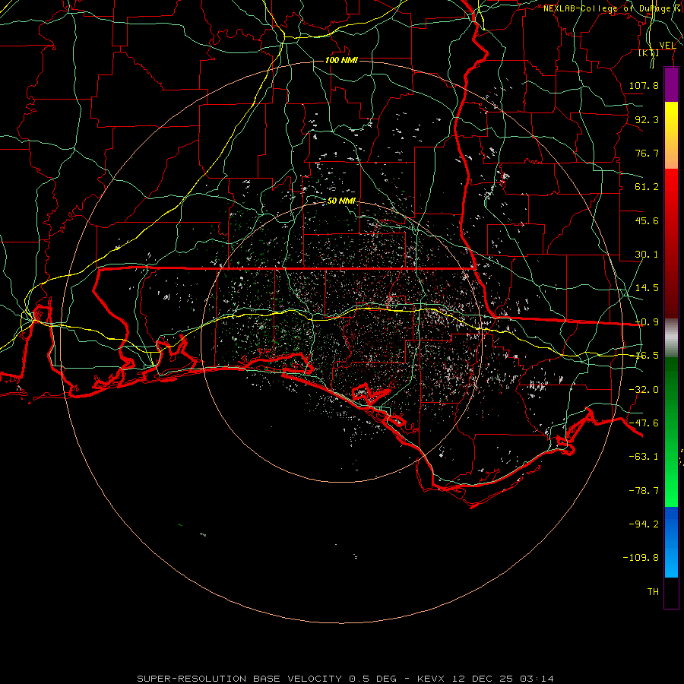Click the 45.6 velocity scale value
The image size is (684, 684).
(x=647, y=220)
